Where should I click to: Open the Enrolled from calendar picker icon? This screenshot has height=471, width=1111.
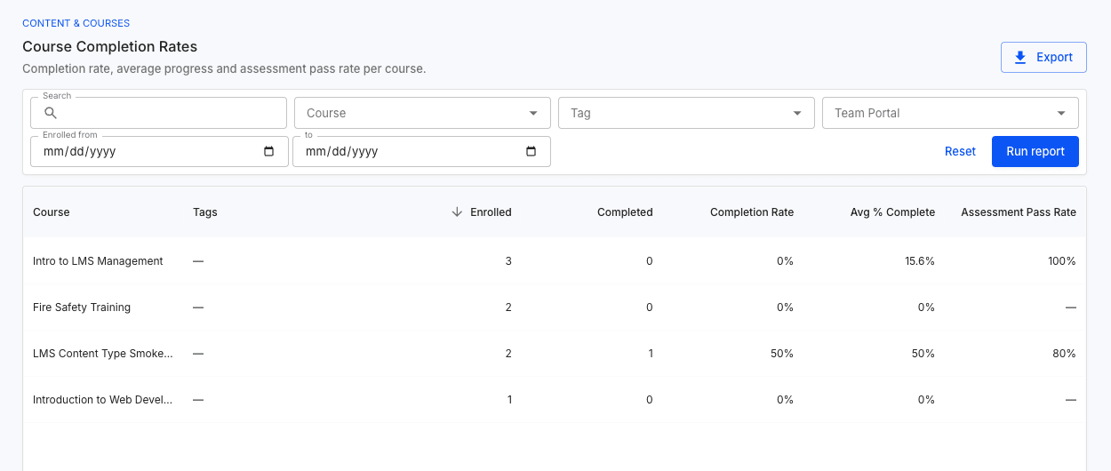click(269, 151)
